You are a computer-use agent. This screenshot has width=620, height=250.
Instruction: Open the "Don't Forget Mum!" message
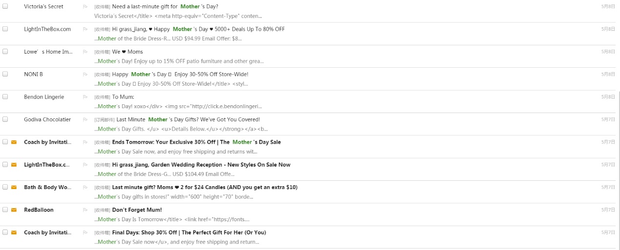[137, 210]
